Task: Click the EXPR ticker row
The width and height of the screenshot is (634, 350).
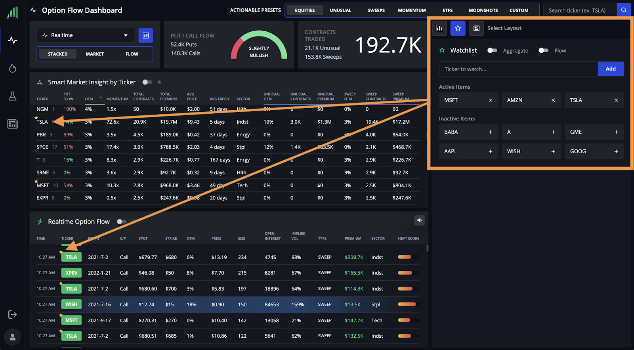Action: pyautogui.click(x=228, y=198)
